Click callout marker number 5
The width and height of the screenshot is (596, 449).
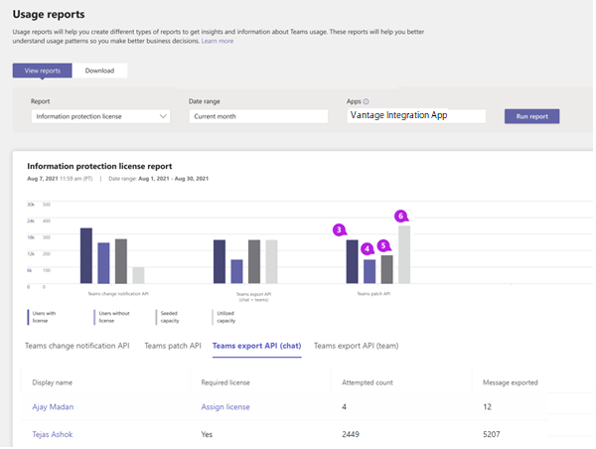(x=384, y=244)
